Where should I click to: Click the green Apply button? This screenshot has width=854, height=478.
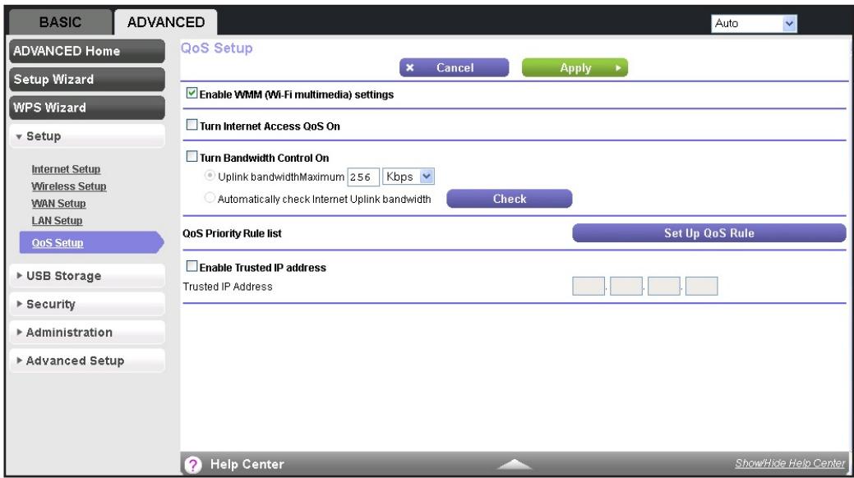575,68
